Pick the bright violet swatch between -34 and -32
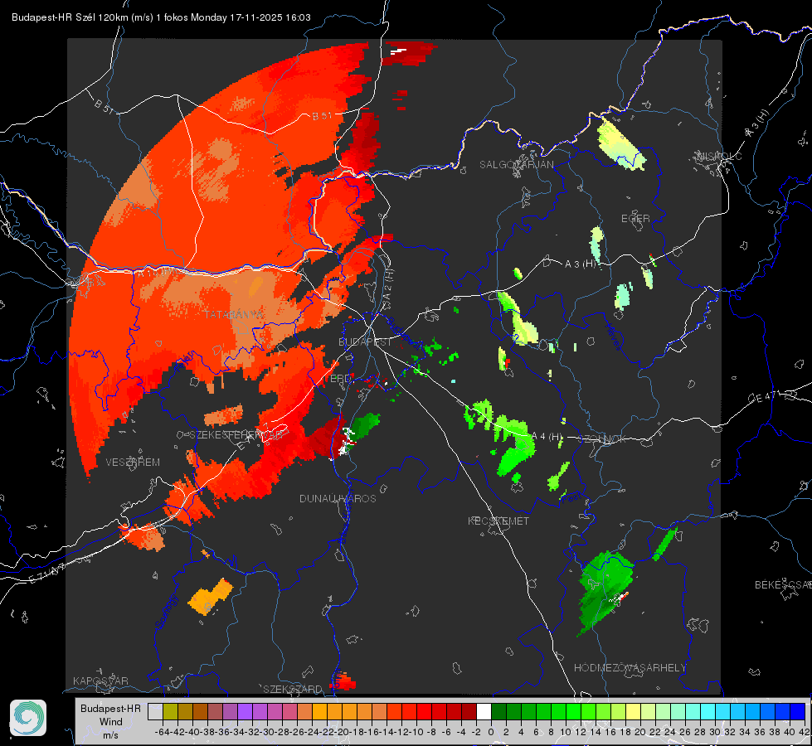The height and width of the screenshot is (746, 812). click(x=245, y=711)
